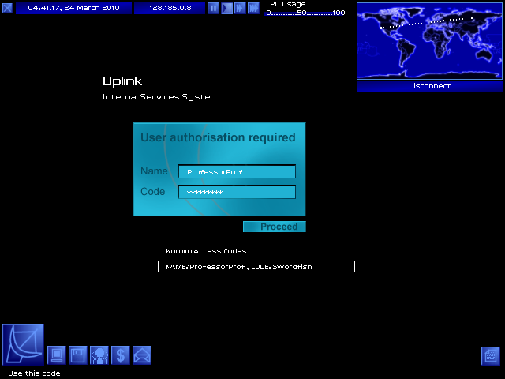This screenshot has width=505, height=379.
Task: Focus the Code password field
Action: tap(237, 192)
